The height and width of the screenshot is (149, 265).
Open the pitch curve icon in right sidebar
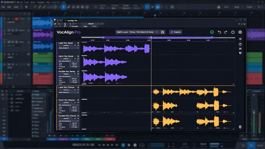point(240,49)
